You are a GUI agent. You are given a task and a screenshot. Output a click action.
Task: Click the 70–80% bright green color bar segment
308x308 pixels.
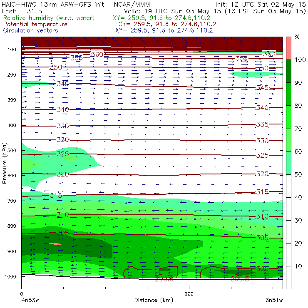coord(288,117)
